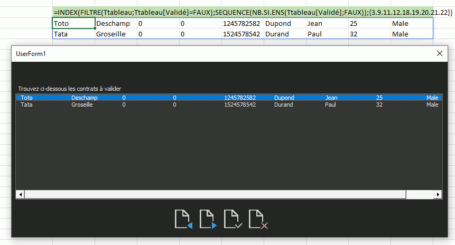Viewport: 455px width, 245px height.
Task: Click 1524578542 in the listbox
Action: pyautogui.click(x=240, y=105)
